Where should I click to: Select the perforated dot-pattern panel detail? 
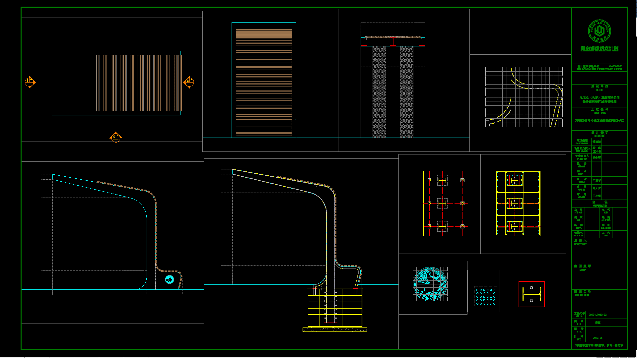pos(486,296)
